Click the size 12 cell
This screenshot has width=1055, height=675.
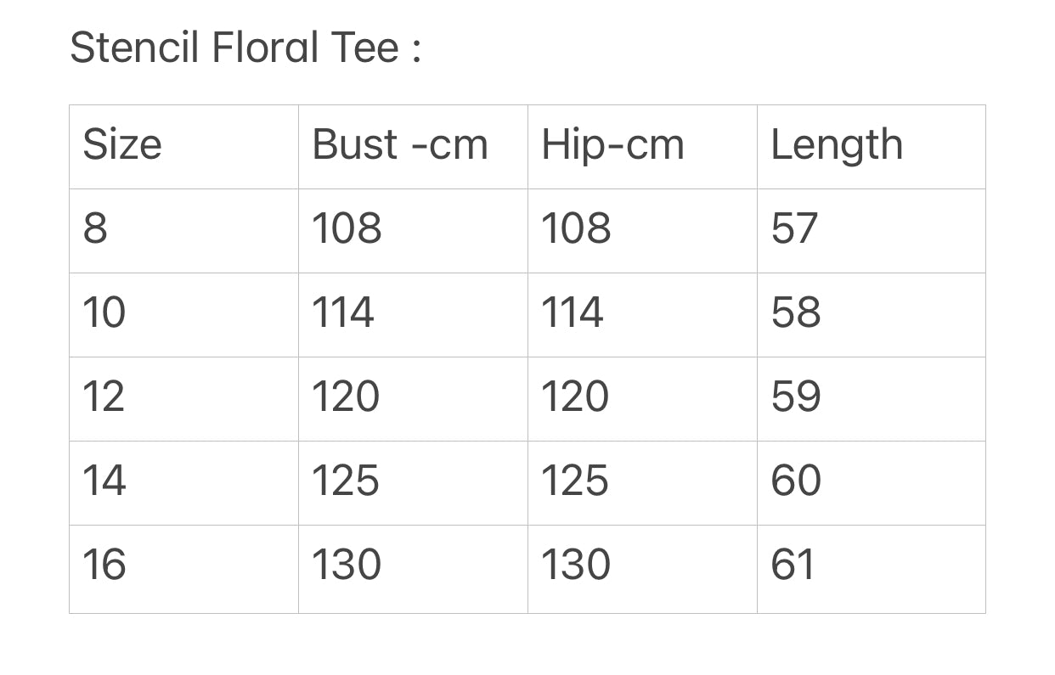pyautogui.click(x=183, y=399)
